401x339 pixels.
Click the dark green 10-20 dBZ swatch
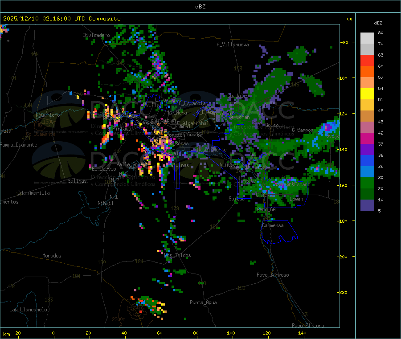[367, 194]
